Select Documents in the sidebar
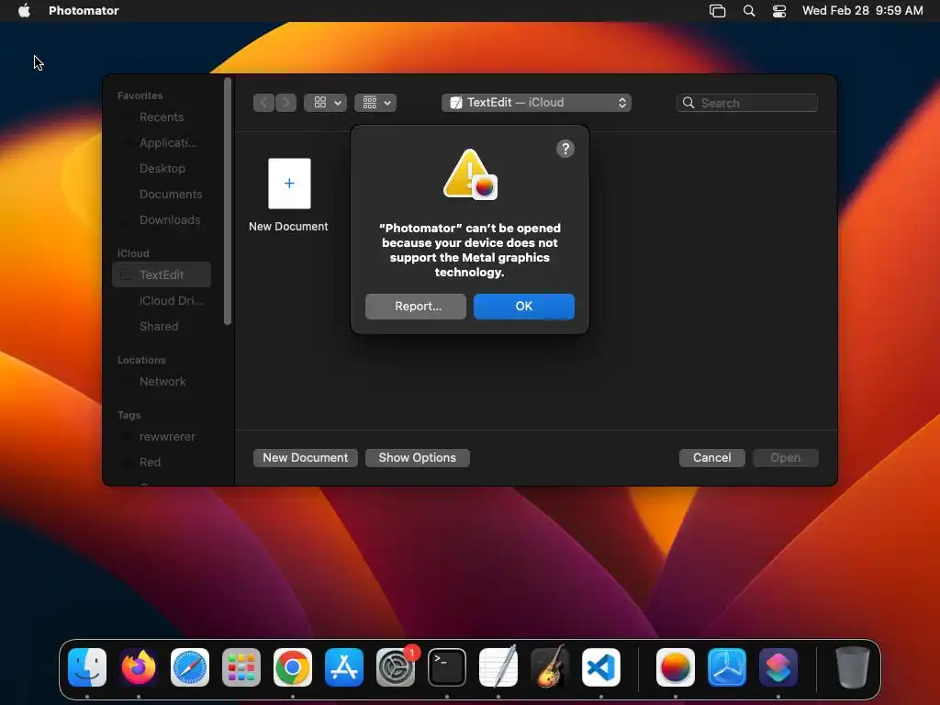This screenshot has width=940, height=705. [162, 195]
